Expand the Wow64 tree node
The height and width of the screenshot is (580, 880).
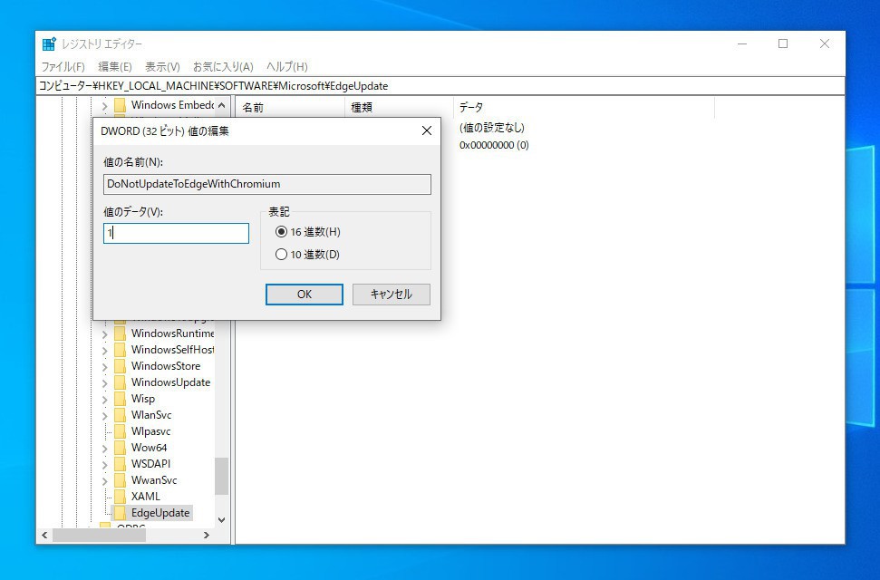pos(104,448)
